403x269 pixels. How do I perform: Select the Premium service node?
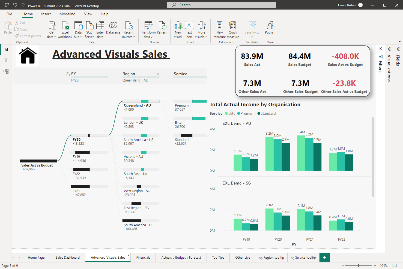coord(190,105)
